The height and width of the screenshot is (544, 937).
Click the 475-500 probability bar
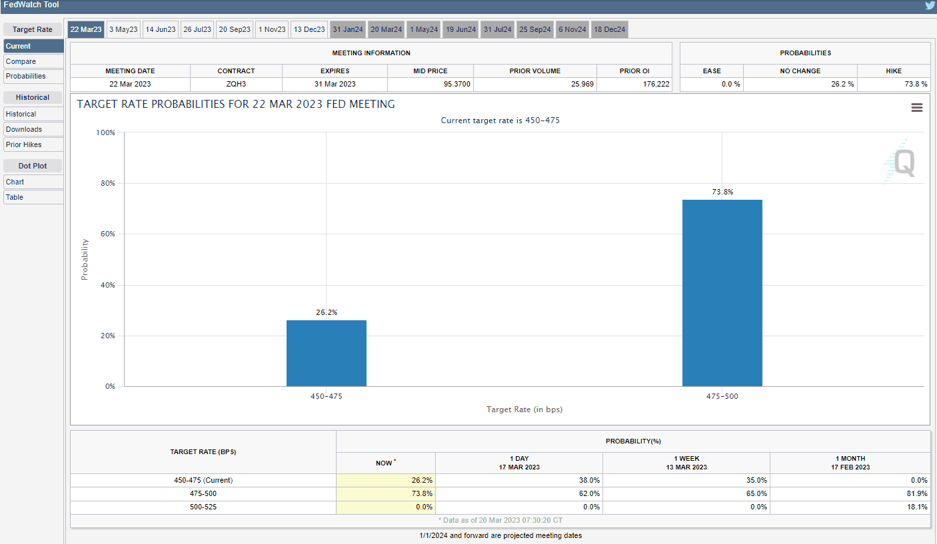click(x=722, y=293)
